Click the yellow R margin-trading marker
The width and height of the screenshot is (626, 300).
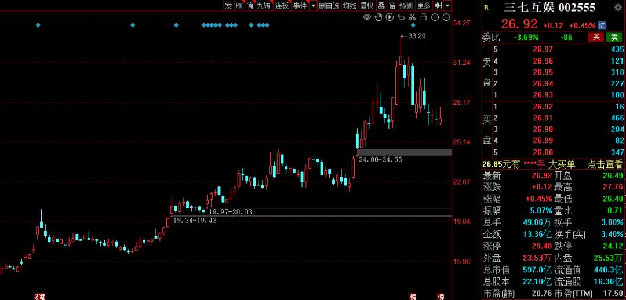[486, 7]
